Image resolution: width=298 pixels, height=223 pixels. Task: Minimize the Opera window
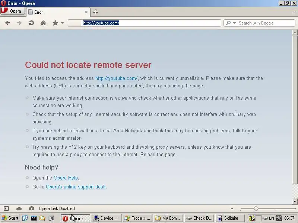[x=281, y=3]
